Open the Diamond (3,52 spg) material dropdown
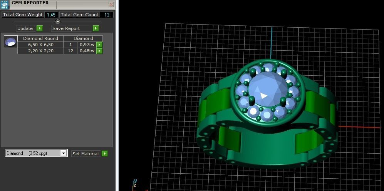The height and width of the screenshot is (191, 384). (36, 153)
